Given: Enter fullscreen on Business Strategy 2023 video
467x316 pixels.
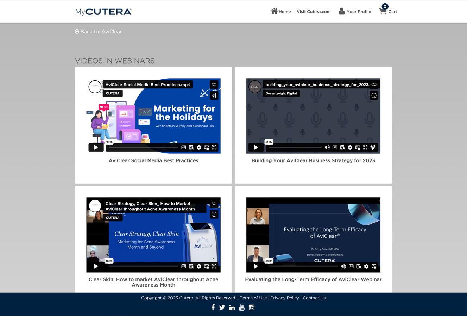Looking at the screenshot, I should (365, 147).
